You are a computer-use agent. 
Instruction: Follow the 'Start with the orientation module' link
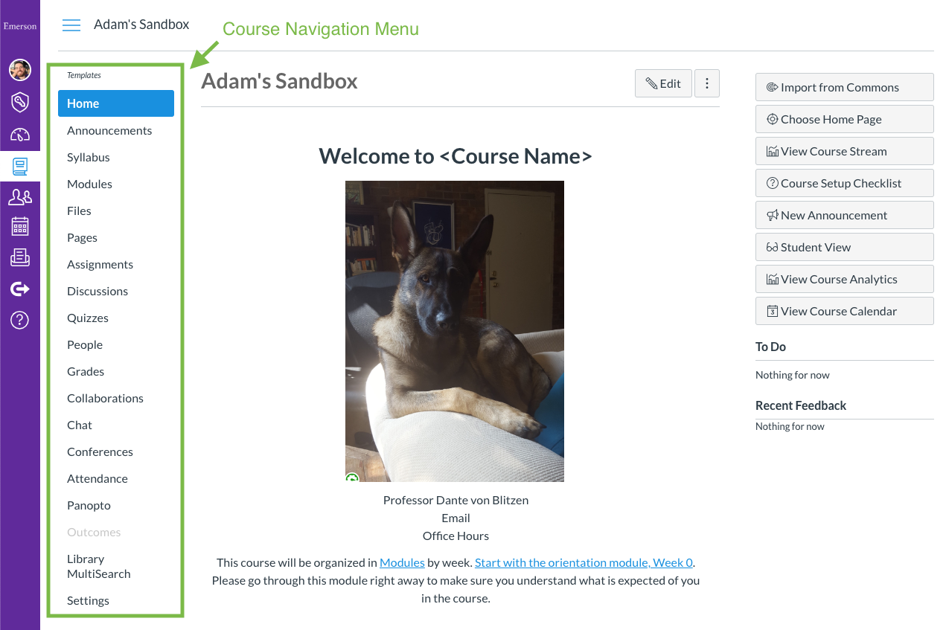[584, 562]
